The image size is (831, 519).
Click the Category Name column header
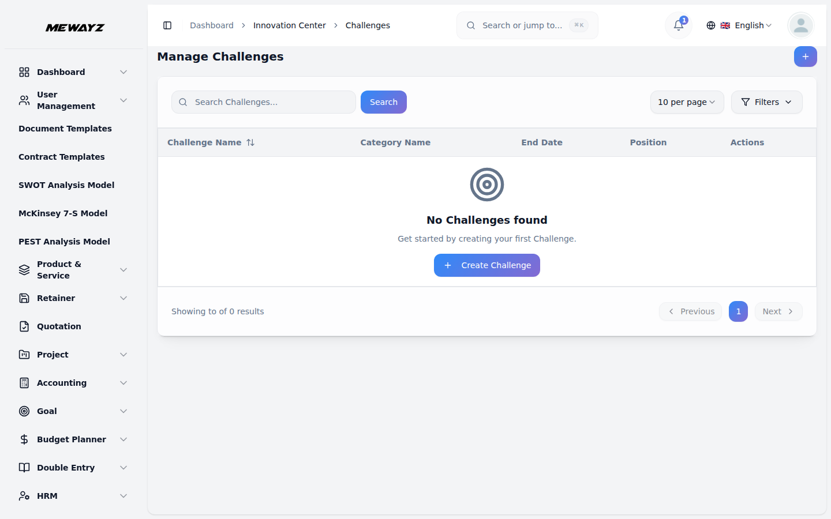[395, 142]
